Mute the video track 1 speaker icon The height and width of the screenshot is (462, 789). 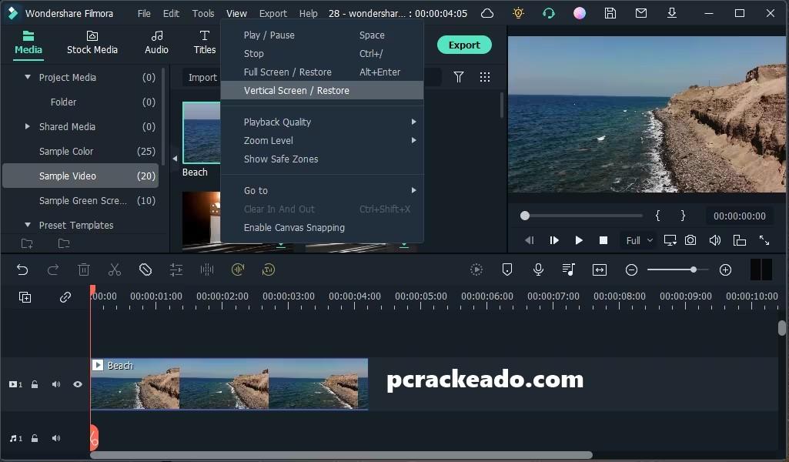pyautogui.click(x=56, y=384)
